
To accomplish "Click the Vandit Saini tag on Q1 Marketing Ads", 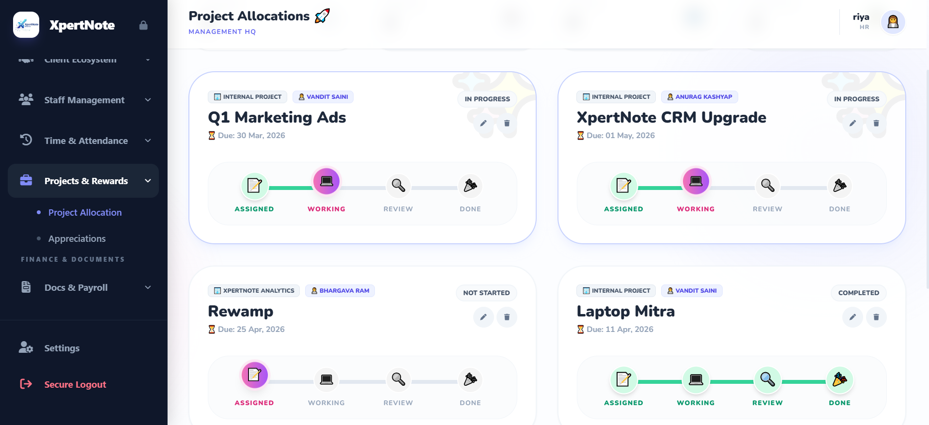I will pos(323,97).
